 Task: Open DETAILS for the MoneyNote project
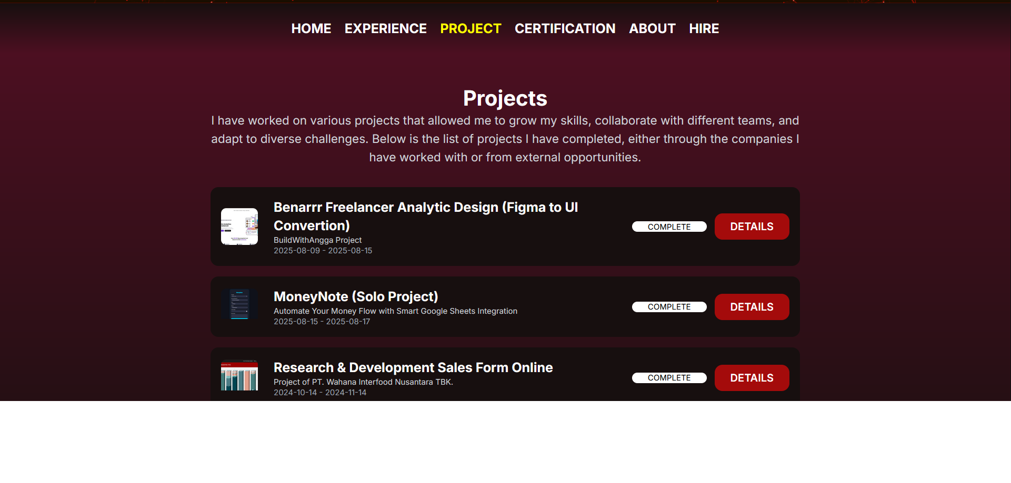(x=752, y=307)
